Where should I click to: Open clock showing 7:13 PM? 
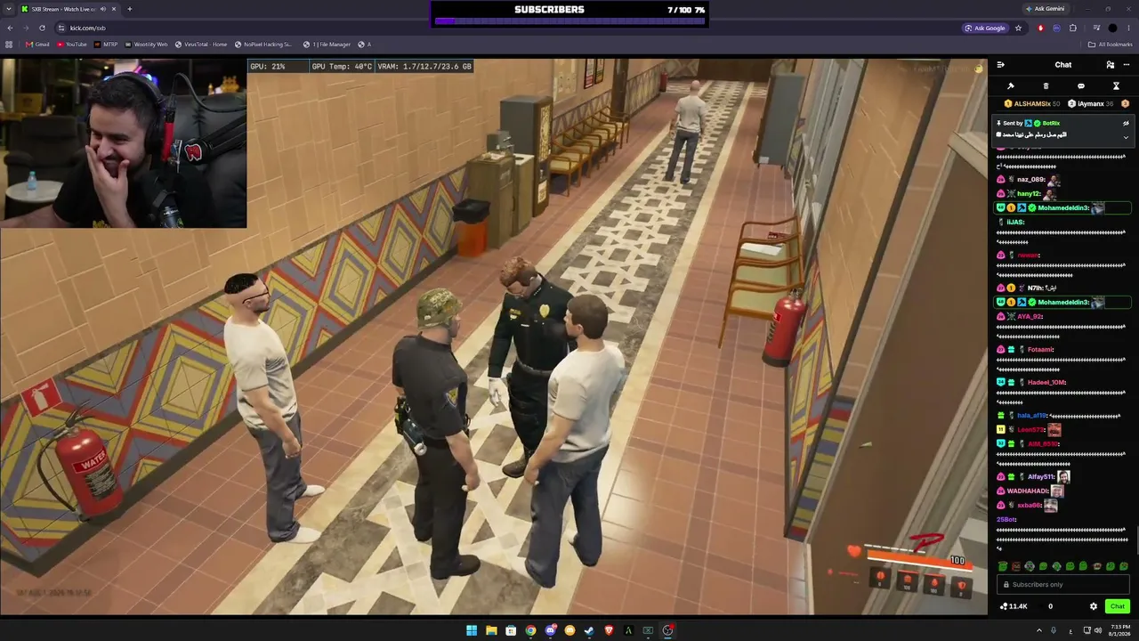[1120, 630]
